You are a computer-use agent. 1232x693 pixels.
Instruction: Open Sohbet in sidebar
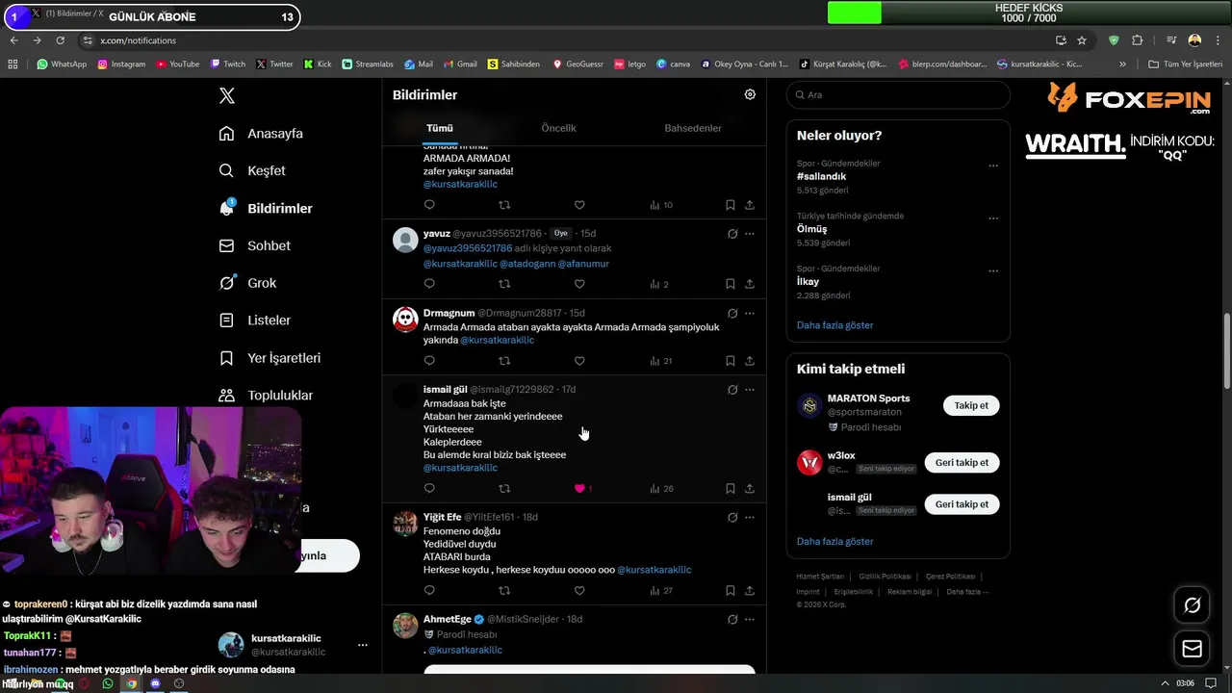coord(255,245)
